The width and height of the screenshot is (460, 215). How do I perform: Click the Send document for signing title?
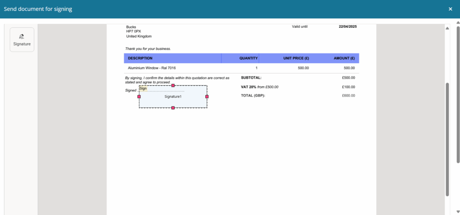tap(38, 9)
